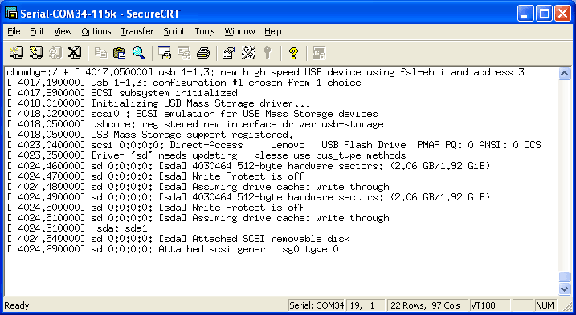The height and width of the screenshot is (315, 576).
Task: Open the Script menu
Action: tap(174, 31)
